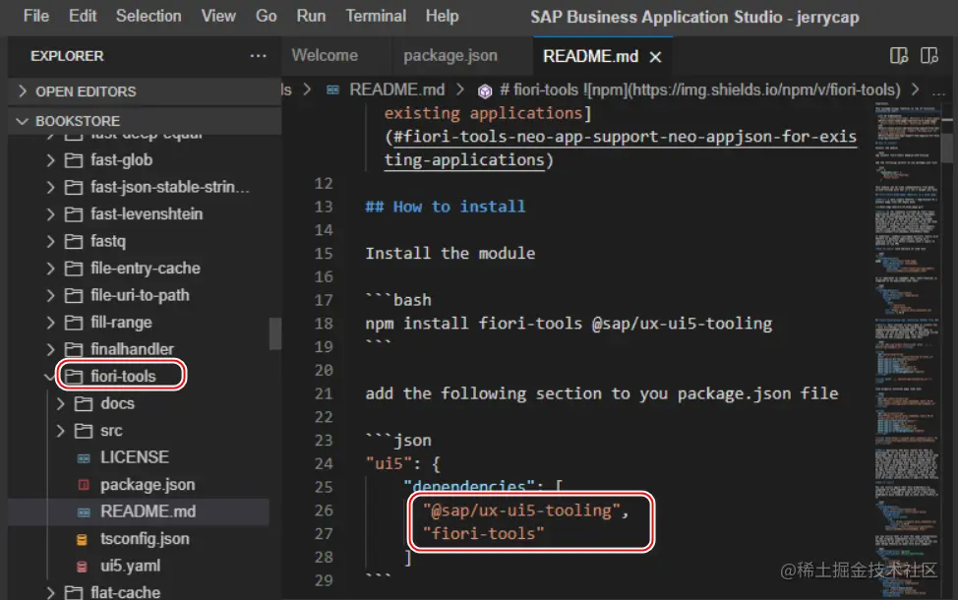Click the breadcrumb symbol cube icon
958x600 pixels.
(485, 91)
